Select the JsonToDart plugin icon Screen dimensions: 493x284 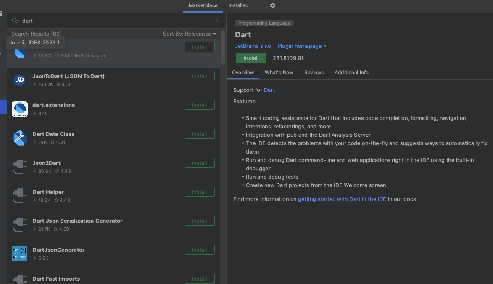[x=19, y=80]
